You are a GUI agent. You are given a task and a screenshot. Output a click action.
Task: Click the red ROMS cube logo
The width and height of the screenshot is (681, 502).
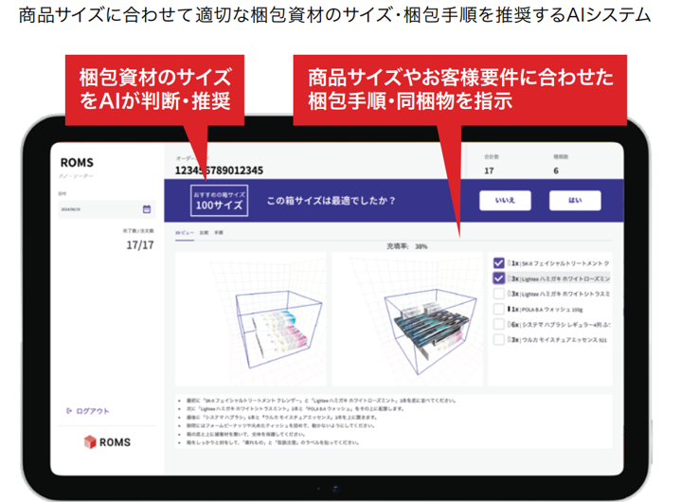[91, 442]
